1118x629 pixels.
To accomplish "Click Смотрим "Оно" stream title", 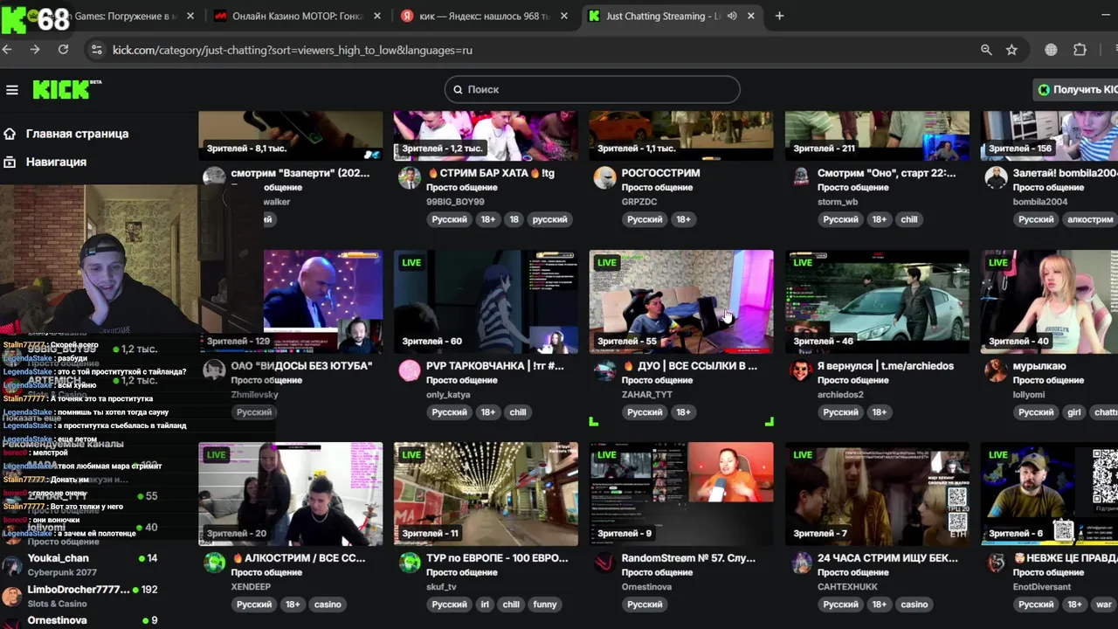I will [887, 173].
